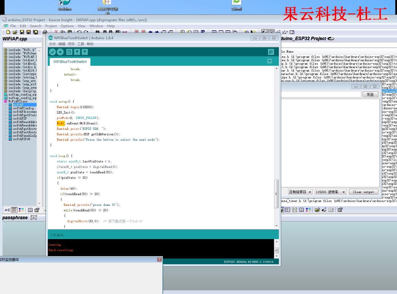Click Source Insight Open file icon
Screen dimensions: 397x294
[x=15, y=32]
